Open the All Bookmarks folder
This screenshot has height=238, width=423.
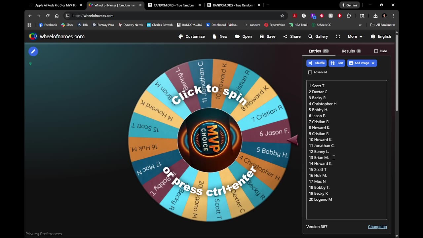click(383, 25)
